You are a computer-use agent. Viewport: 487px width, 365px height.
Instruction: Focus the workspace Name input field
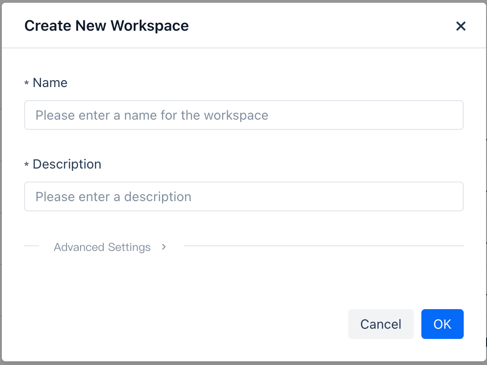(x=363, y=115)
